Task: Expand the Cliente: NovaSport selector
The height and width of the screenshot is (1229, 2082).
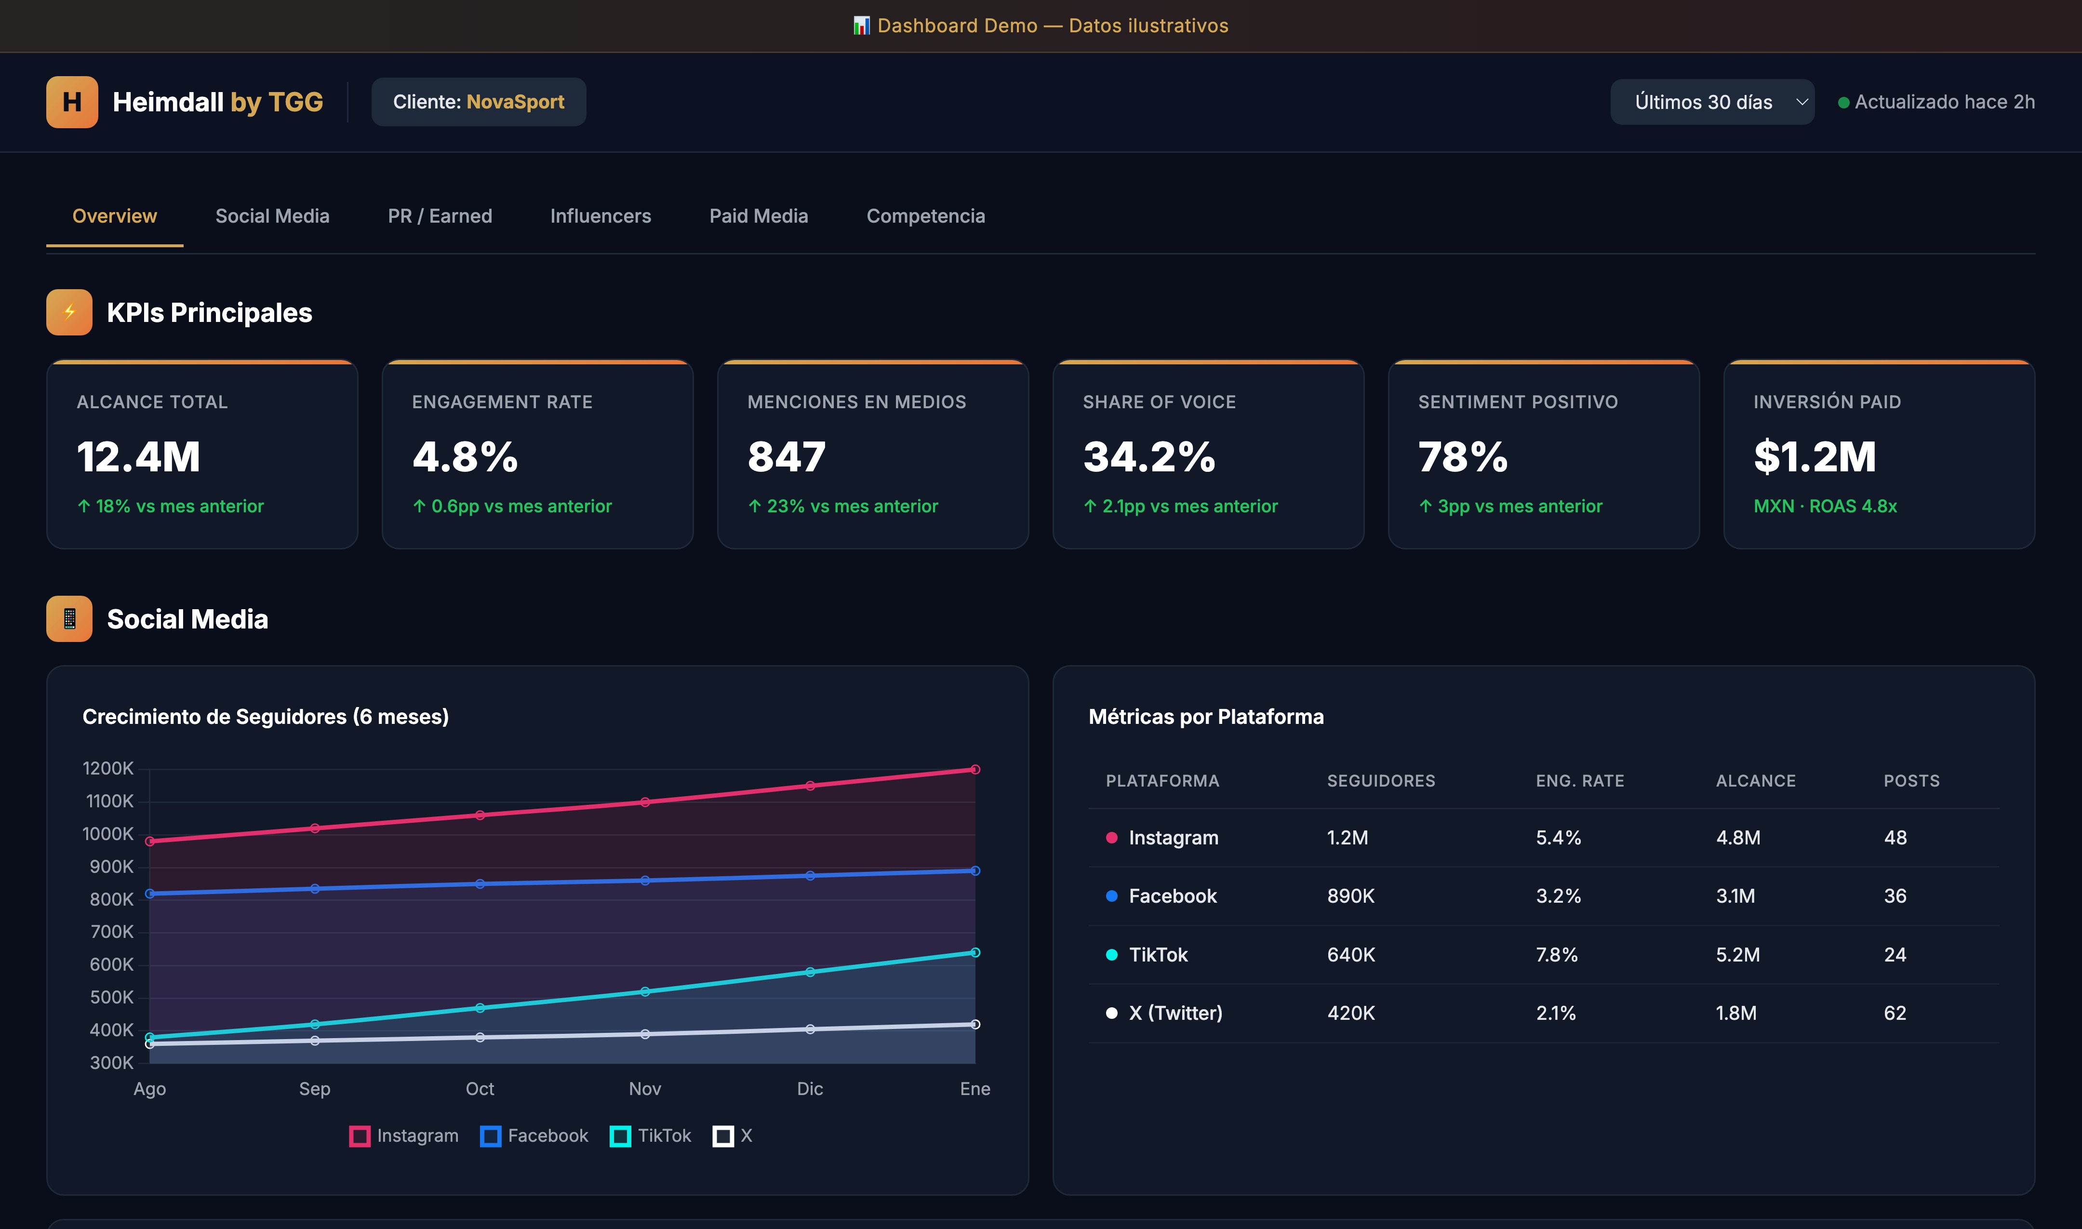Action: (479, 101)
